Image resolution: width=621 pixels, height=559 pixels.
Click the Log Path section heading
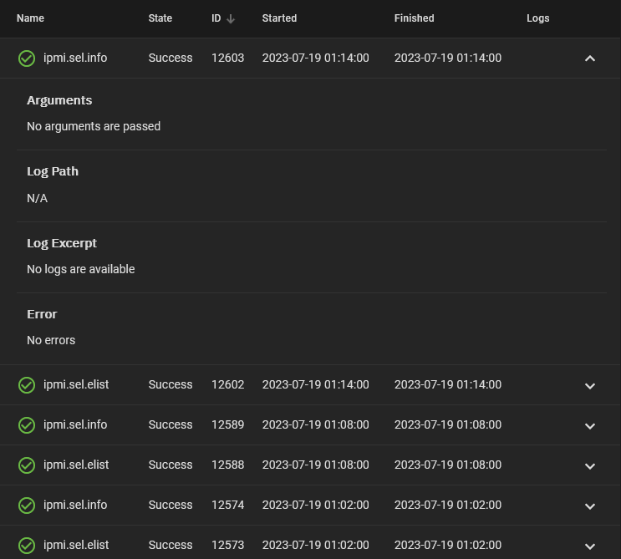pos(53,171)
